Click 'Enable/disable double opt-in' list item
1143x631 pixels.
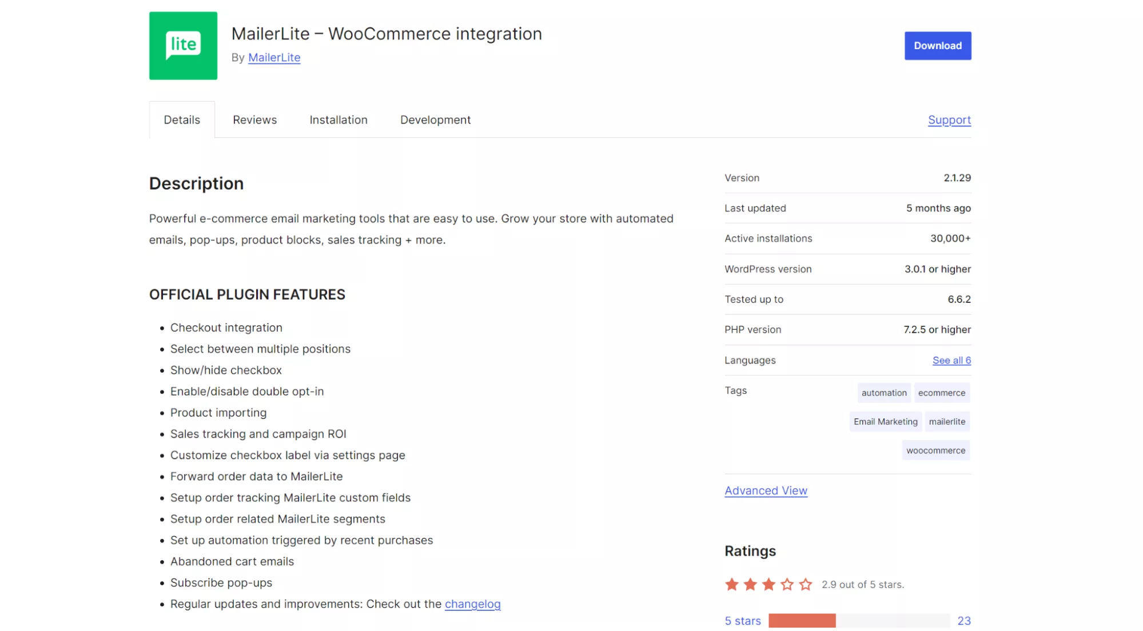click(x=246, y=392)
